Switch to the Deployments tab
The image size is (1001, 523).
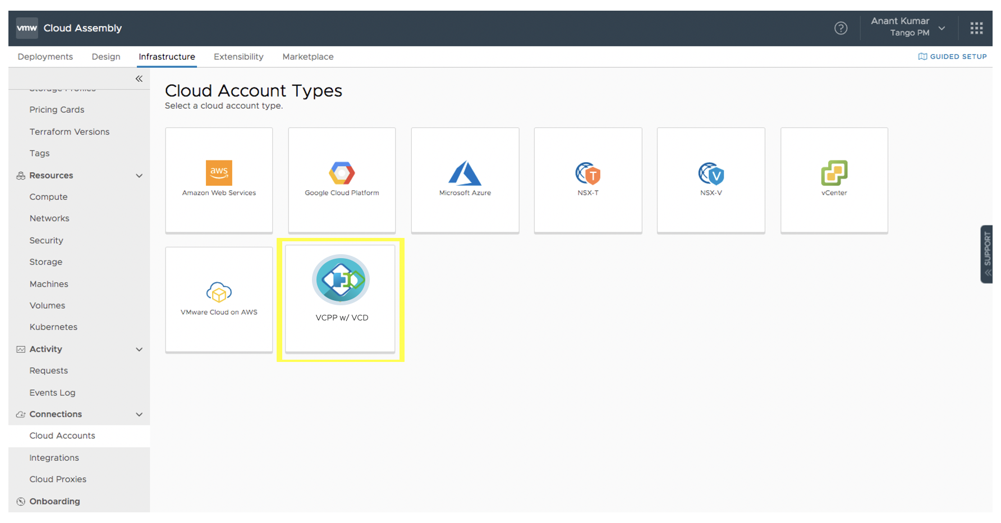(x=45, y=57)
